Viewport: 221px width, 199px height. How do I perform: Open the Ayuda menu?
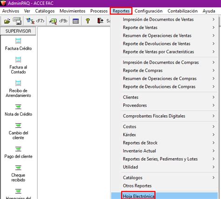(x=209, y=11)
